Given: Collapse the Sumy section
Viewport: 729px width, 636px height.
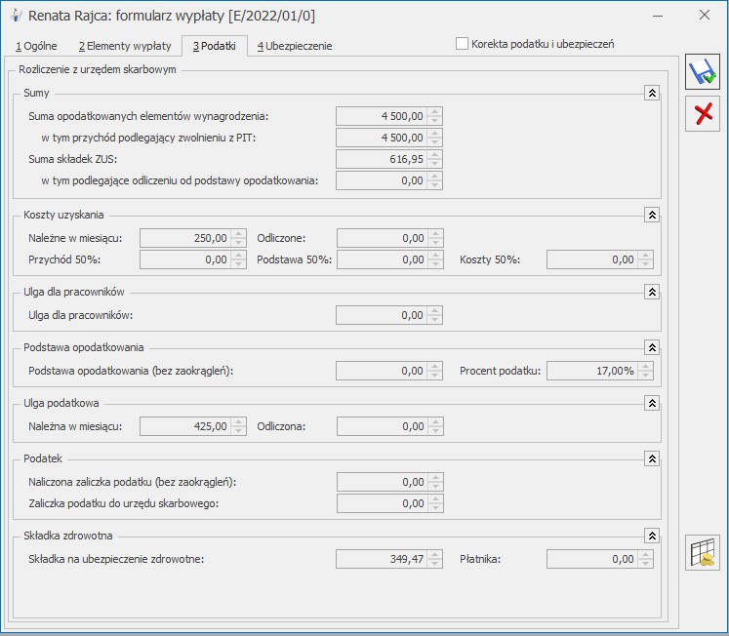Looking at the screenshot, I should pyautogui.click(x=652, y=93).
